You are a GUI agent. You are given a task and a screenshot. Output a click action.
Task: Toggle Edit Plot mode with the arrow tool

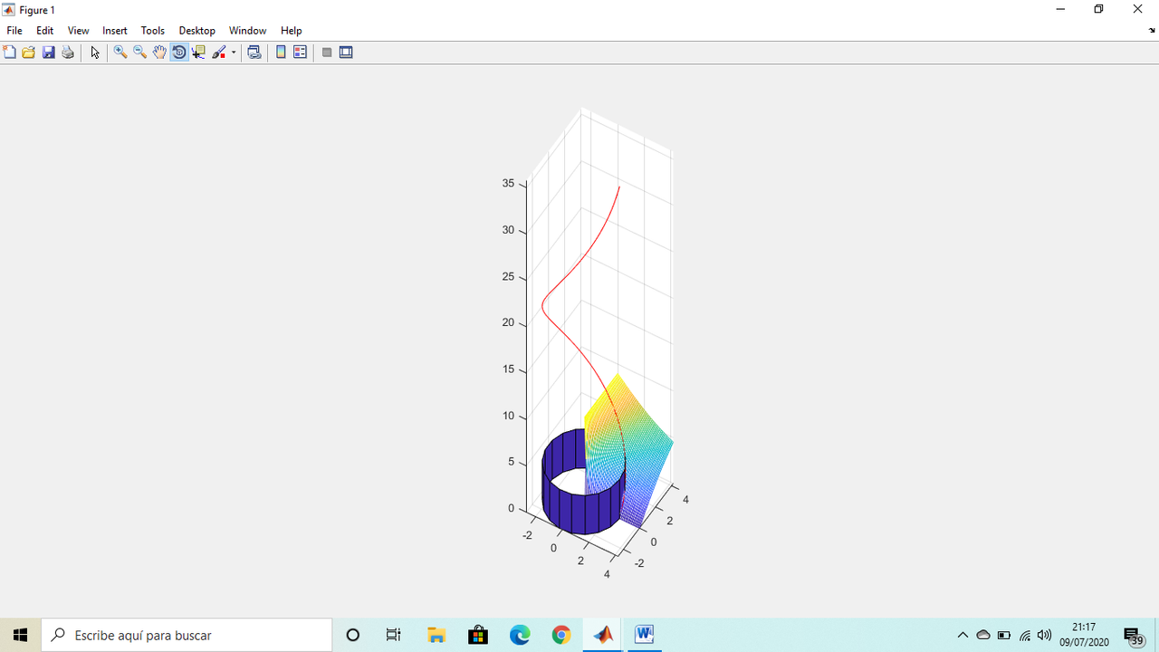tap(95, 52)
